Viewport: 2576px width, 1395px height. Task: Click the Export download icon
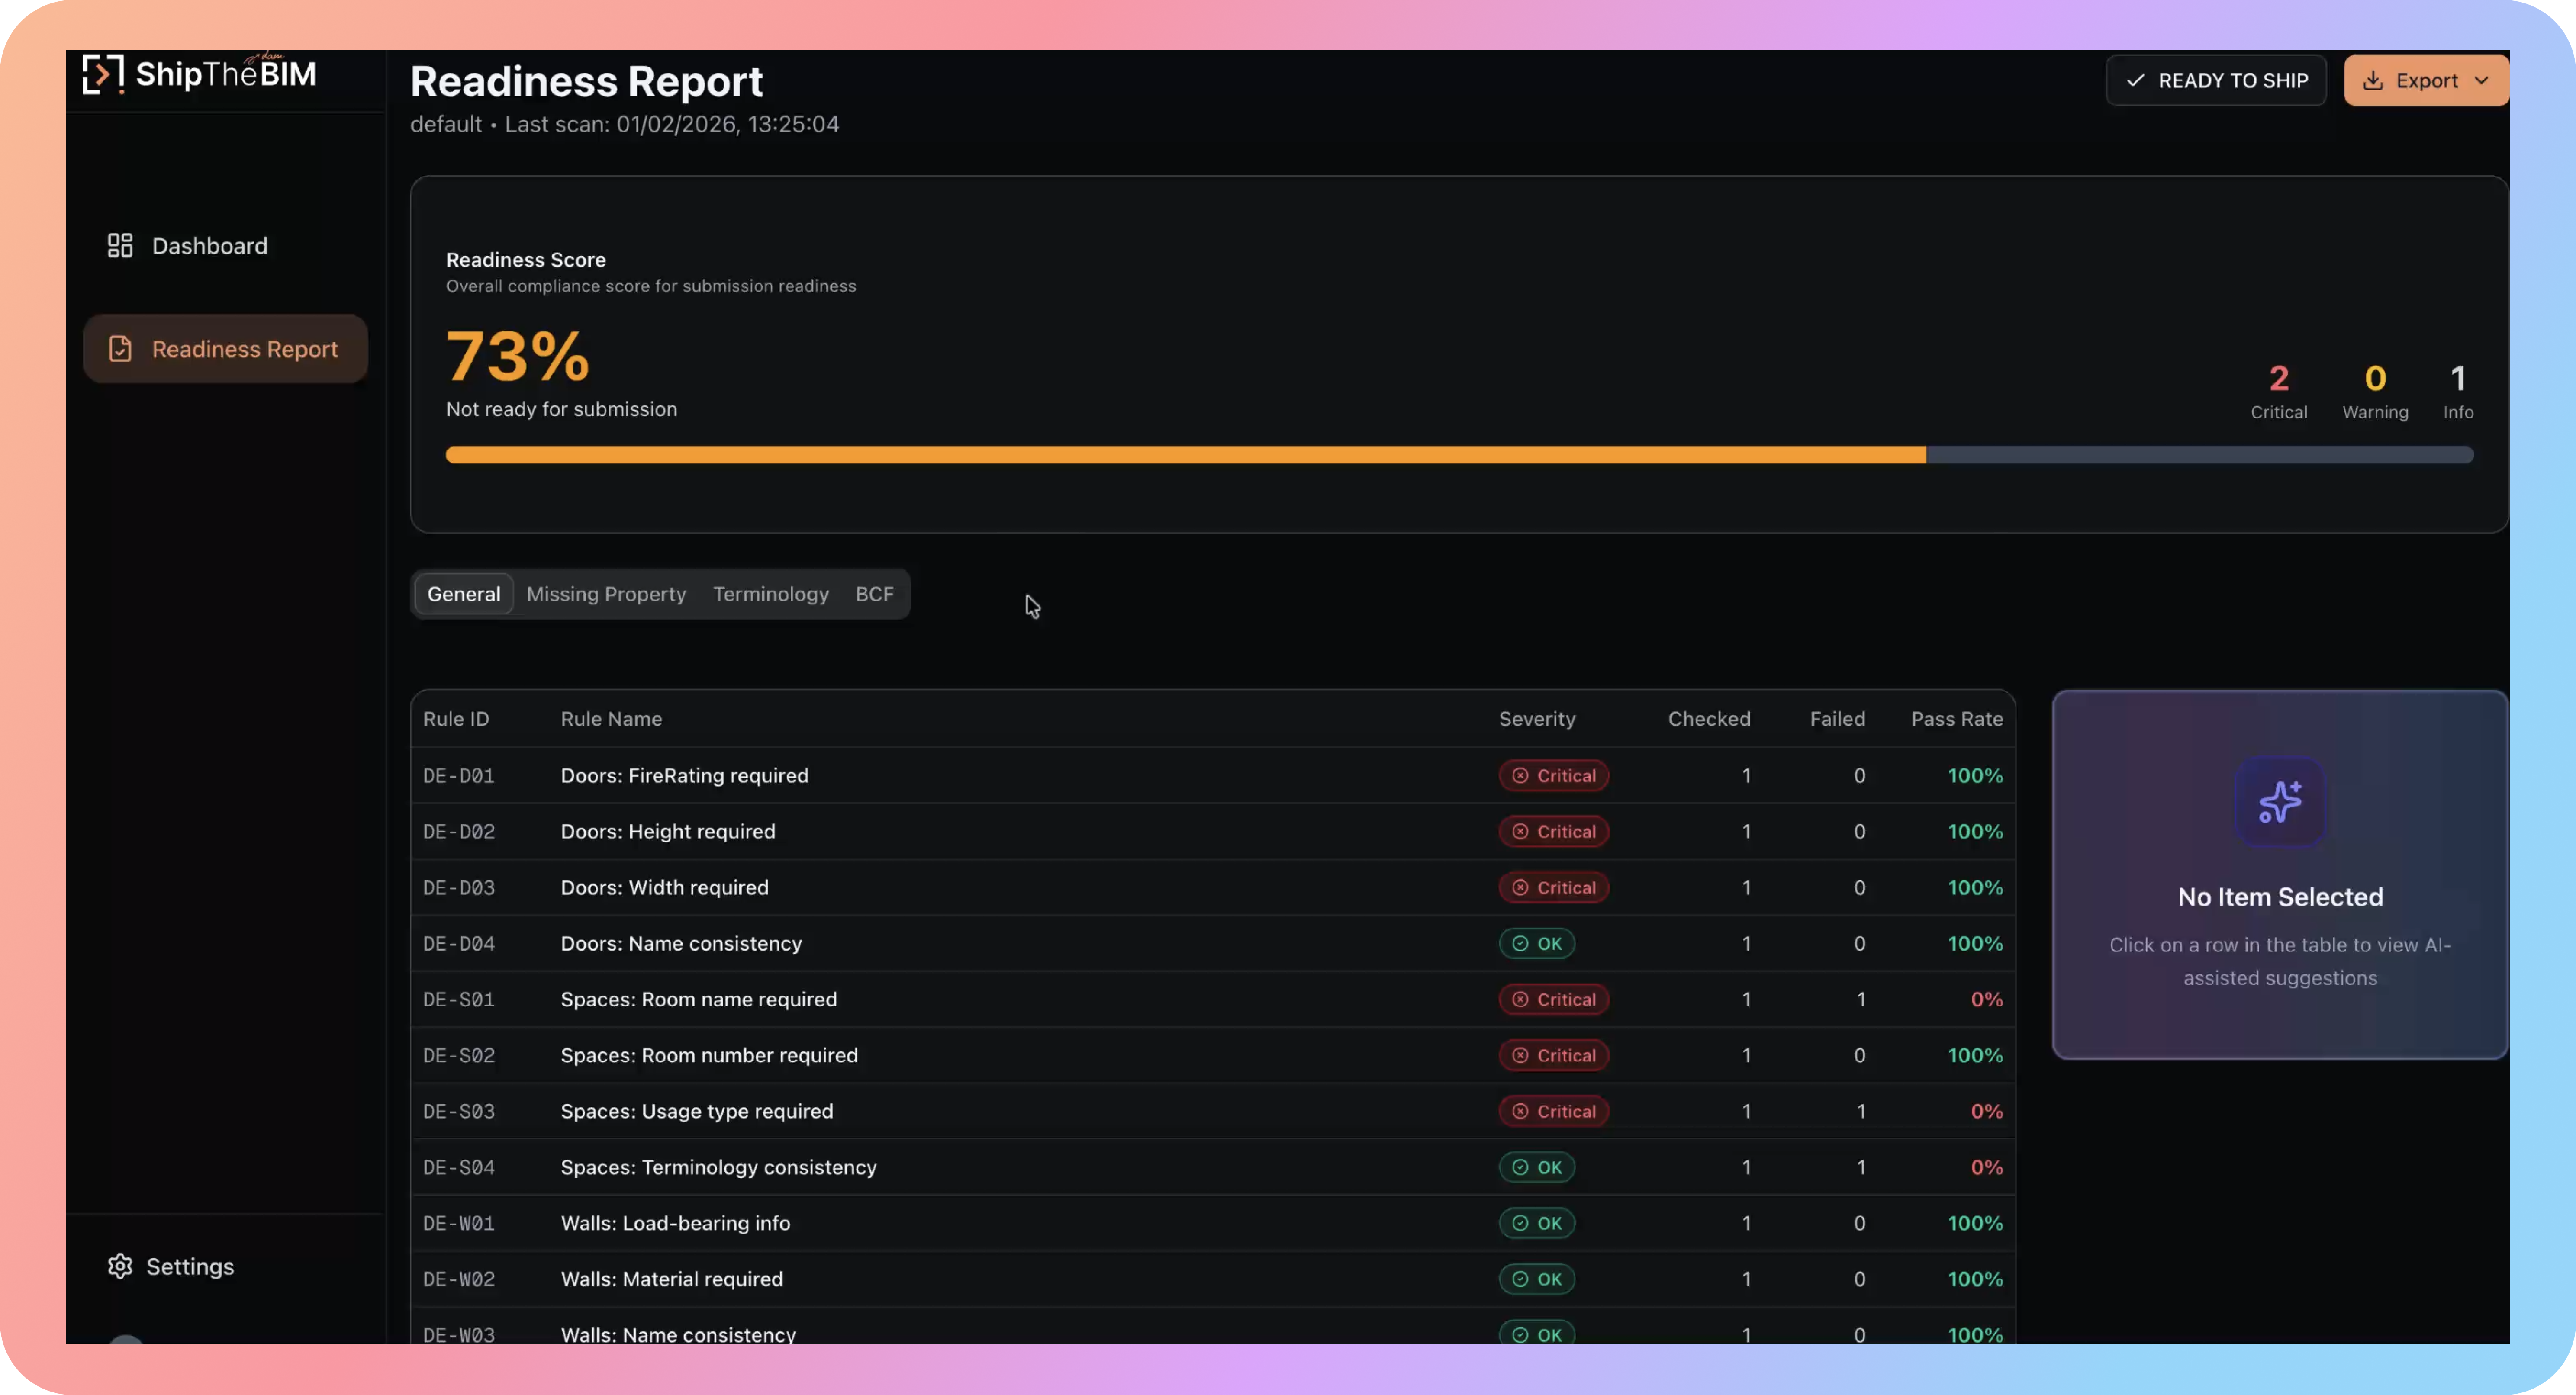point(2372,81)
